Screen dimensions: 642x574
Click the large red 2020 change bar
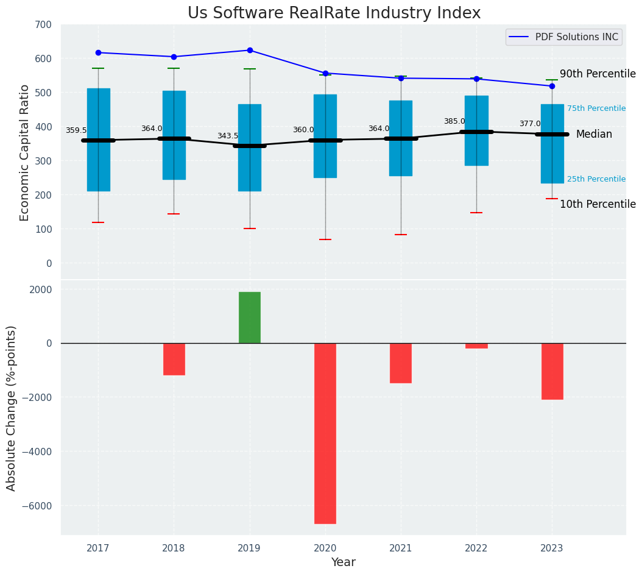325,433
